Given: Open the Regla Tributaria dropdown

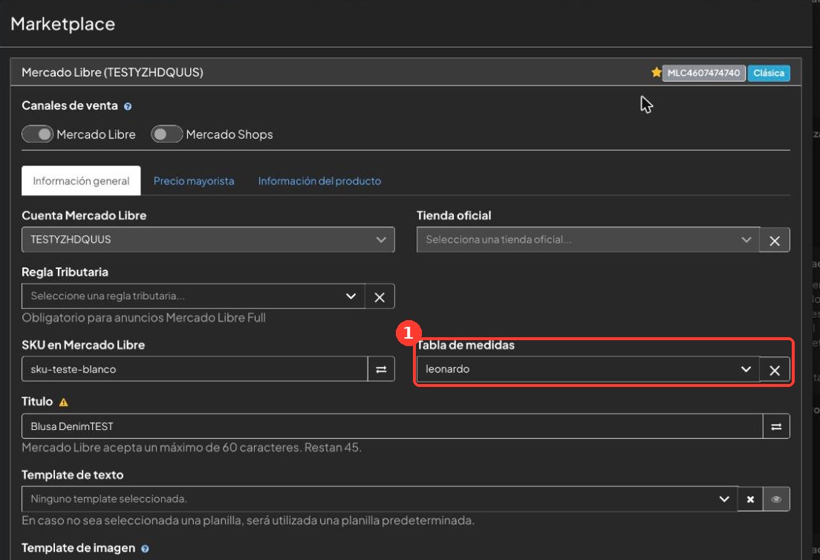Looking at the screenshot, I should (193, 296).
